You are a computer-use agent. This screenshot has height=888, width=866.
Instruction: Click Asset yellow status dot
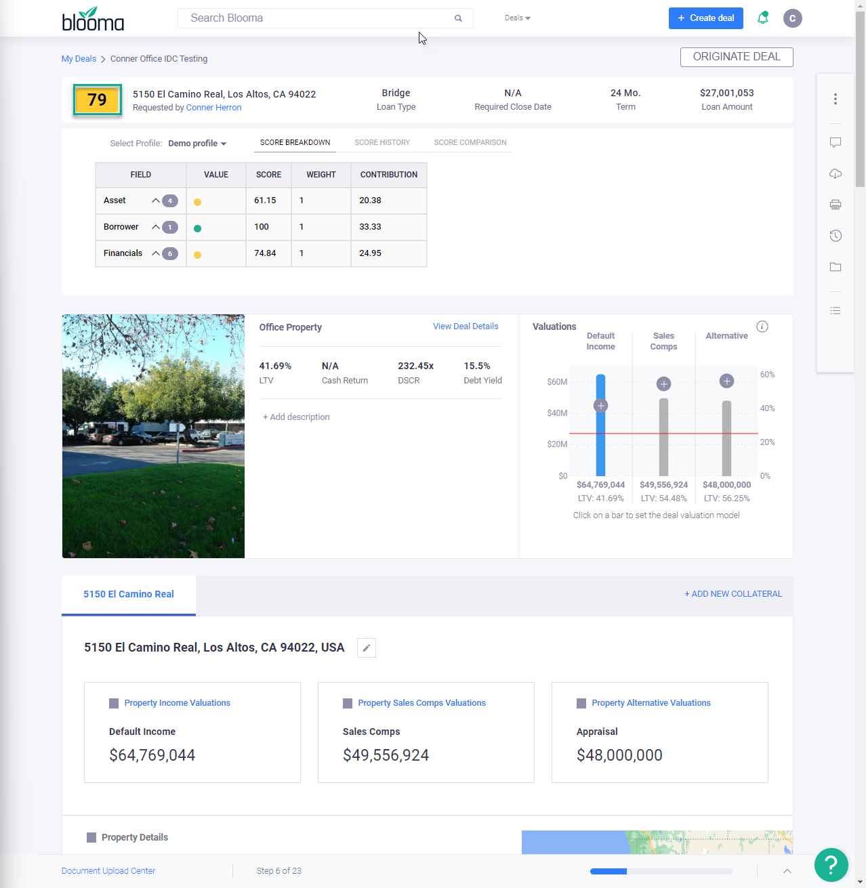(x=198, y=202)
